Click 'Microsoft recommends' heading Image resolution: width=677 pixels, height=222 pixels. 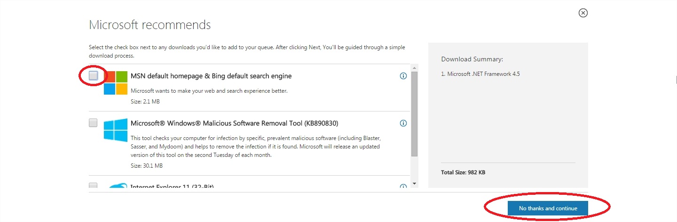(150, 25)
